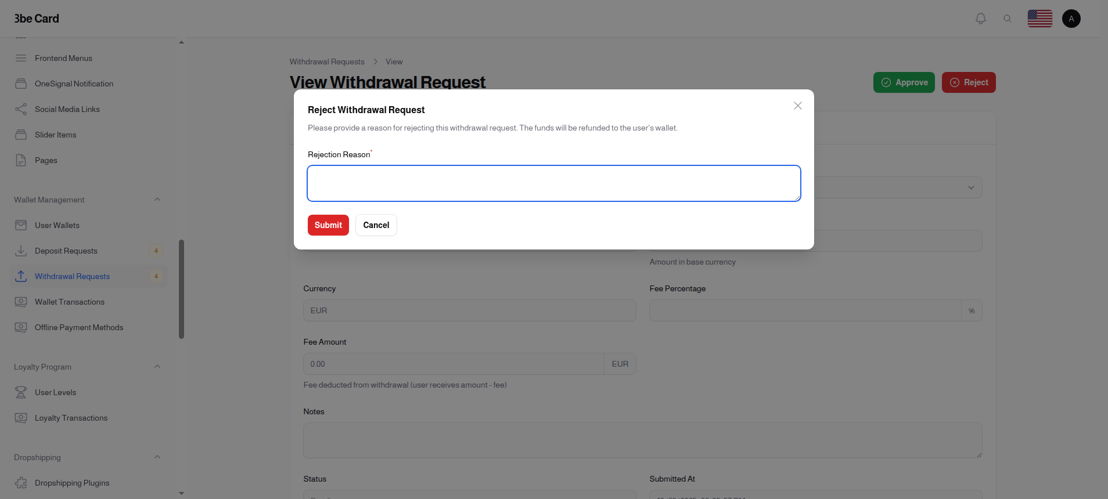This screenshot has height=499, width=1108.
Task: Open the notifications bell
Action: point(981,19)
